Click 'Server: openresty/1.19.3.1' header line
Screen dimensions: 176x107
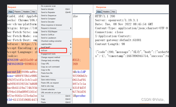point(116,20)
